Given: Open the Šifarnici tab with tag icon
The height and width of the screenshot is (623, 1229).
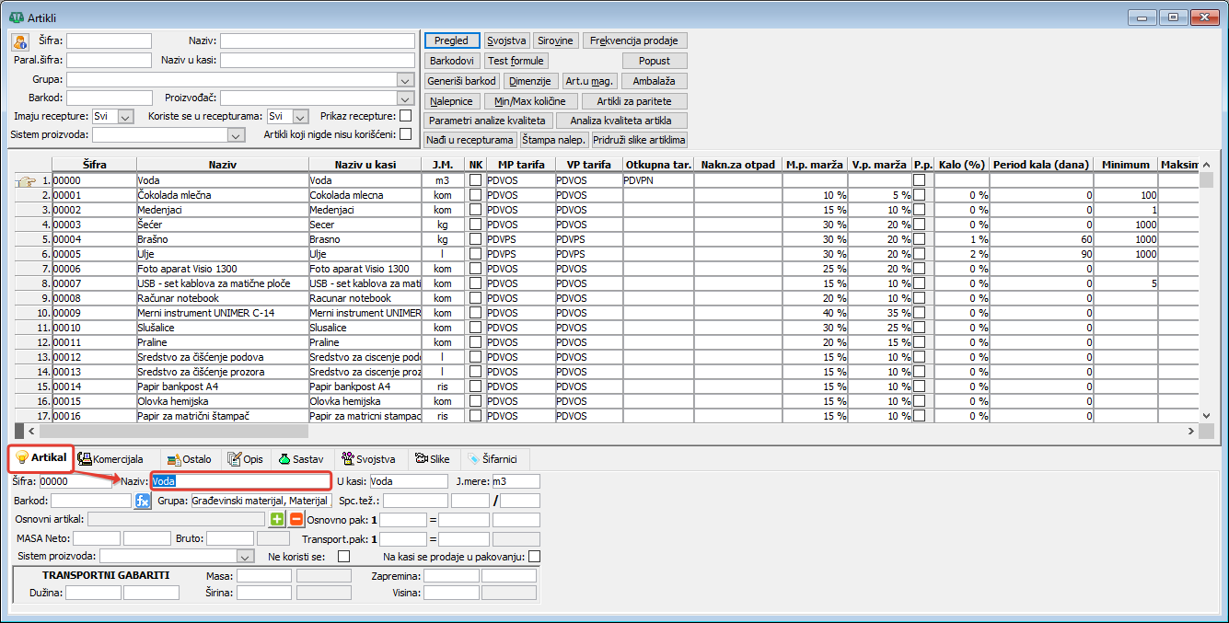Looking at the screenshot, I should 494,459.
